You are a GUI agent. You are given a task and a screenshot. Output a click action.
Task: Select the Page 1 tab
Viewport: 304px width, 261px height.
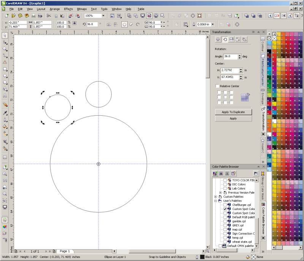(x=65, y=251)
